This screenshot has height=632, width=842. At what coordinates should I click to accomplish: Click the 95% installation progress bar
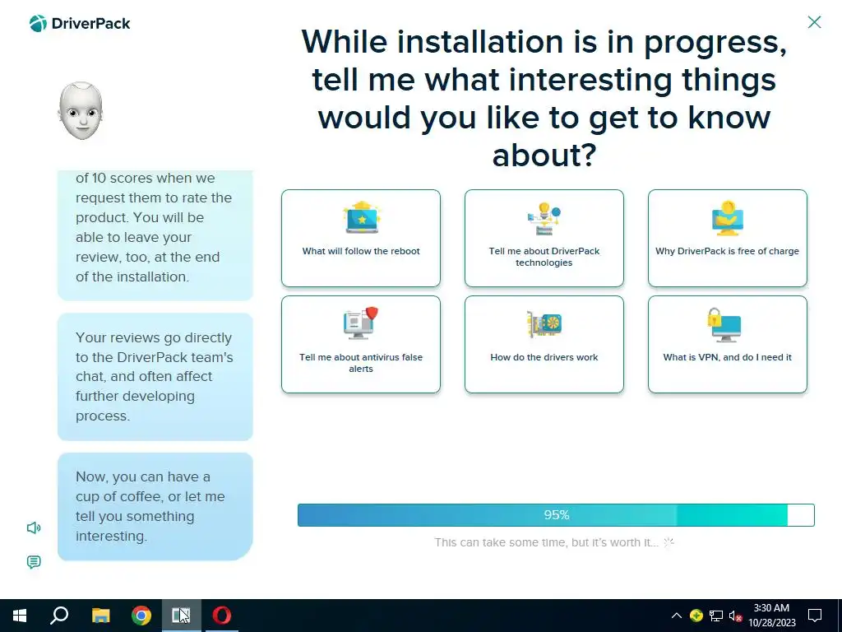556,515
